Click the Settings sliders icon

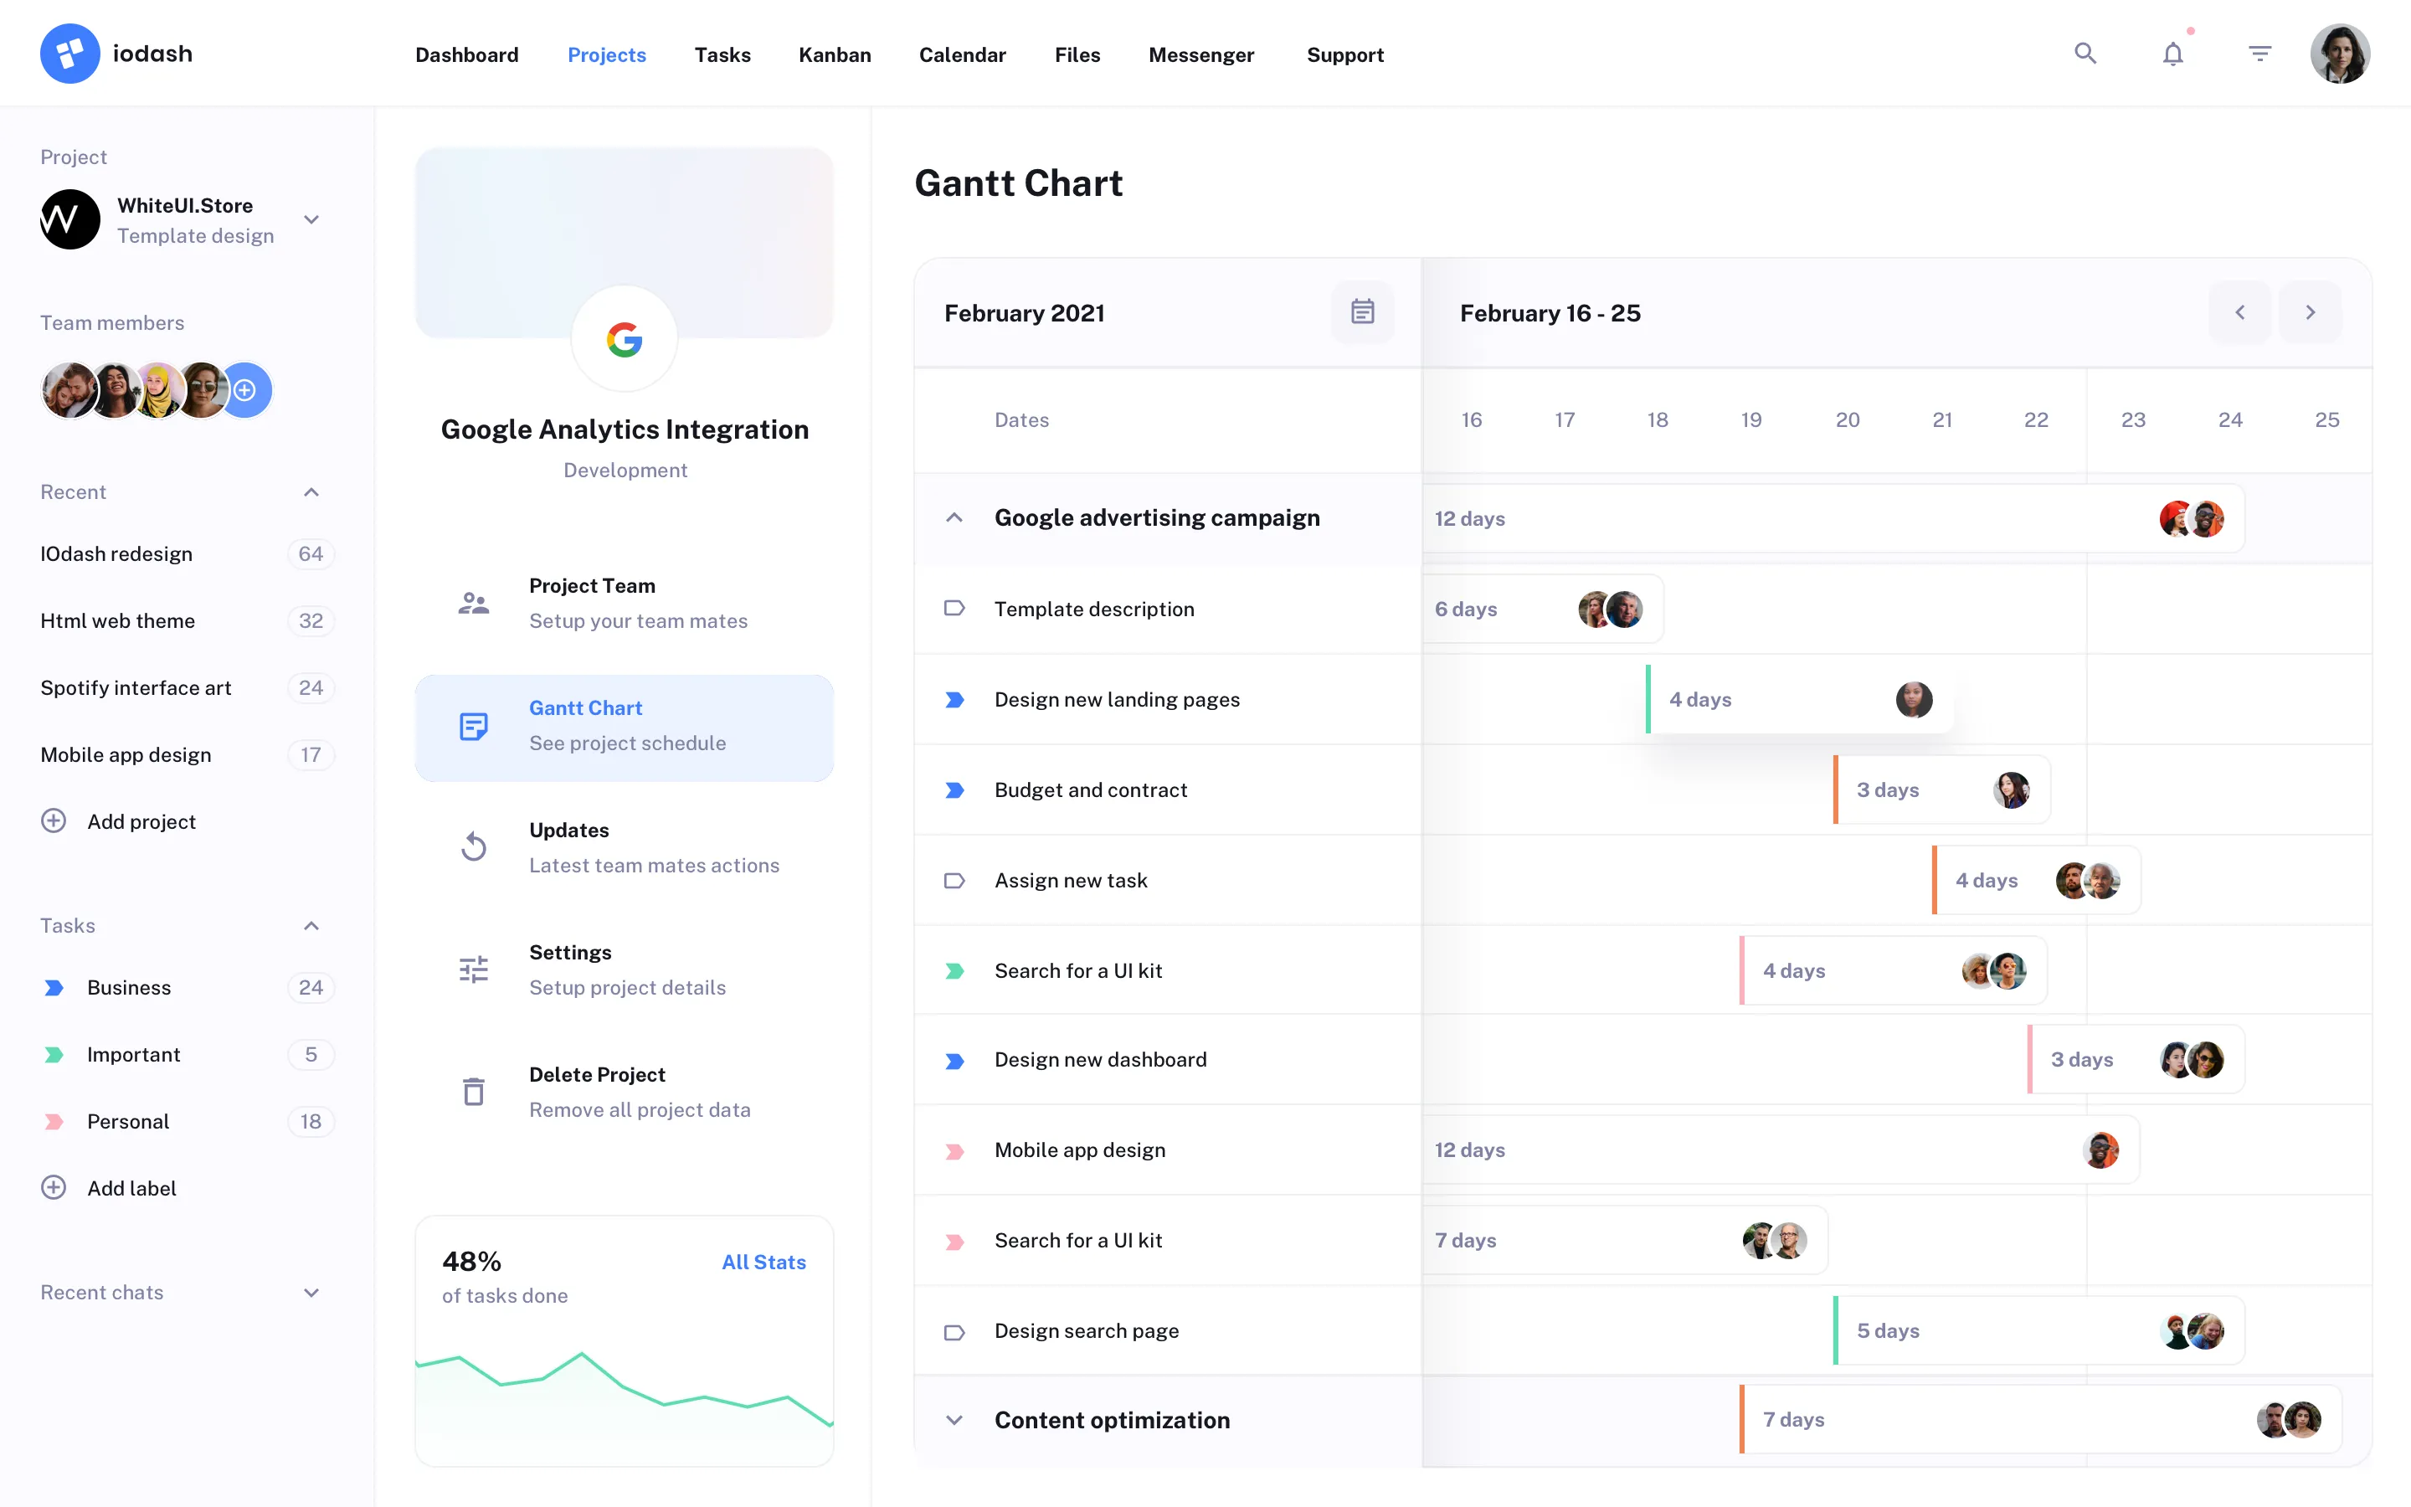pos(473,970)
